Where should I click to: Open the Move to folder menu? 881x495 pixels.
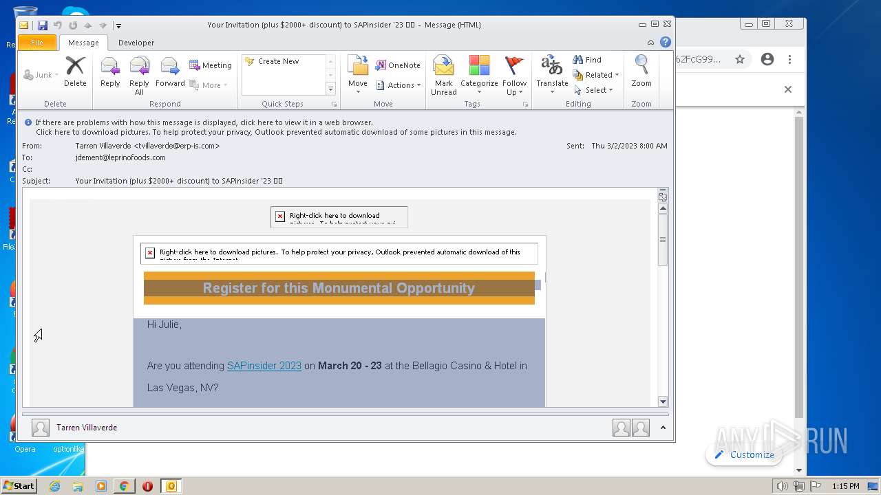(x=358, y=76)
